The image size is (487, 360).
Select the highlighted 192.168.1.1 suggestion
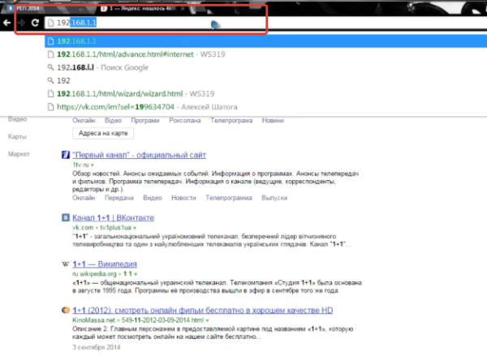coord(265,41)
